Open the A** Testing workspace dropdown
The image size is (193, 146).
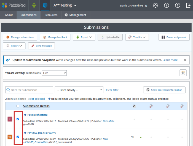click(x=65, y=5)
